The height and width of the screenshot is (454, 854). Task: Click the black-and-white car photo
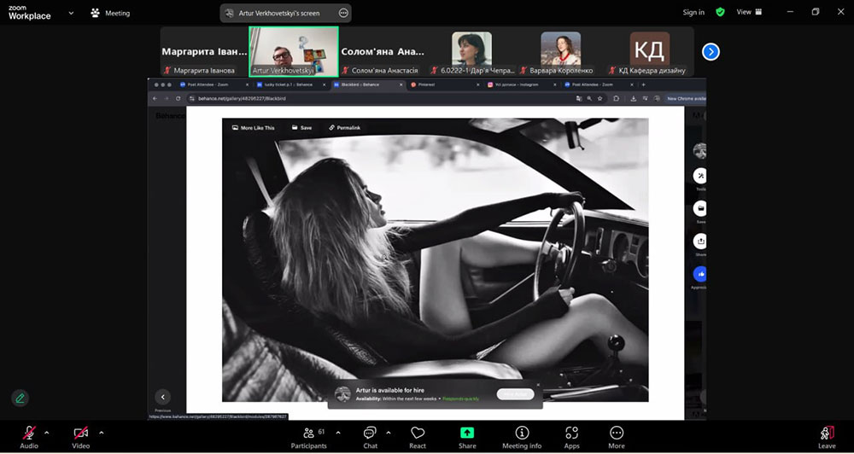click(x=436, y=259)
